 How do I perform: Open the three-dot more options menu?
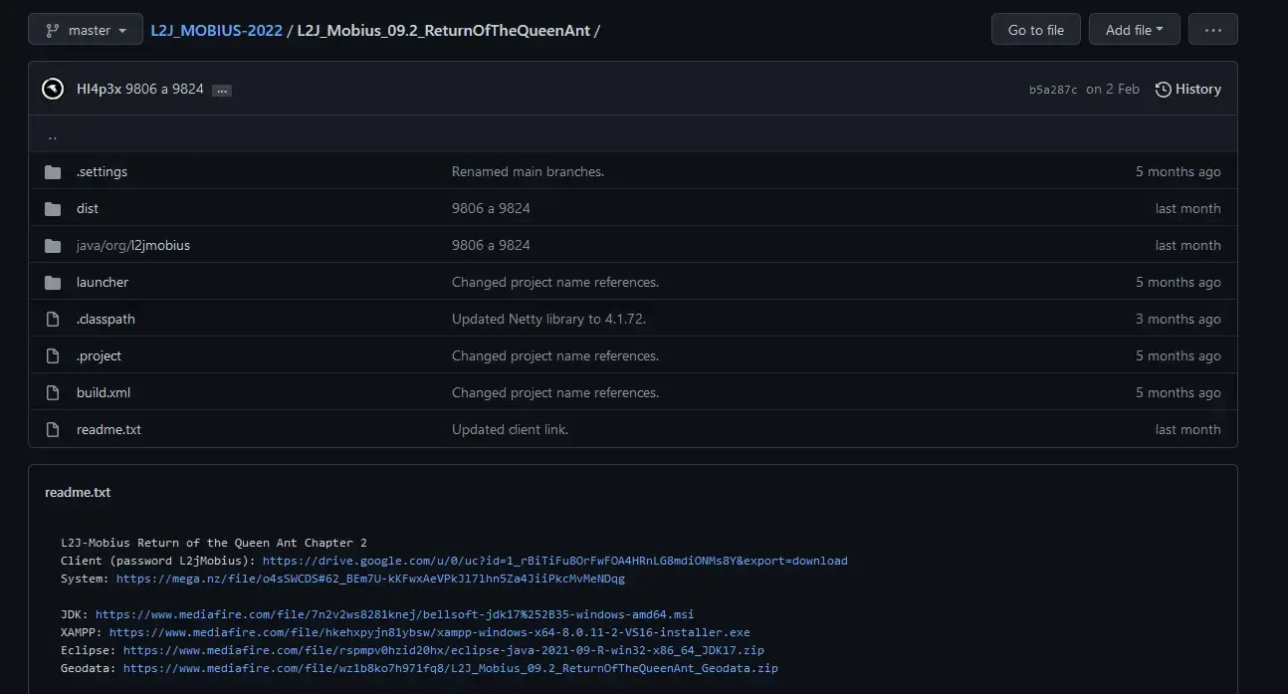[1212, 30]
